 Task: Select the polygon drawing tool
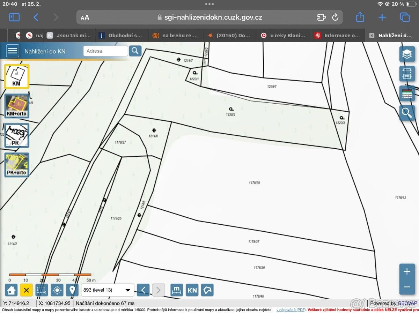207,290
